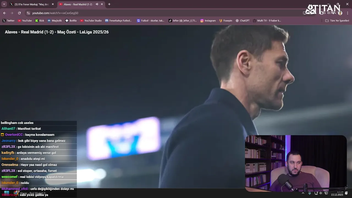Click message 'gs lobisinin adı abi manifest'
The height and width of the screenshot is (198, 352).
(38, 147)
